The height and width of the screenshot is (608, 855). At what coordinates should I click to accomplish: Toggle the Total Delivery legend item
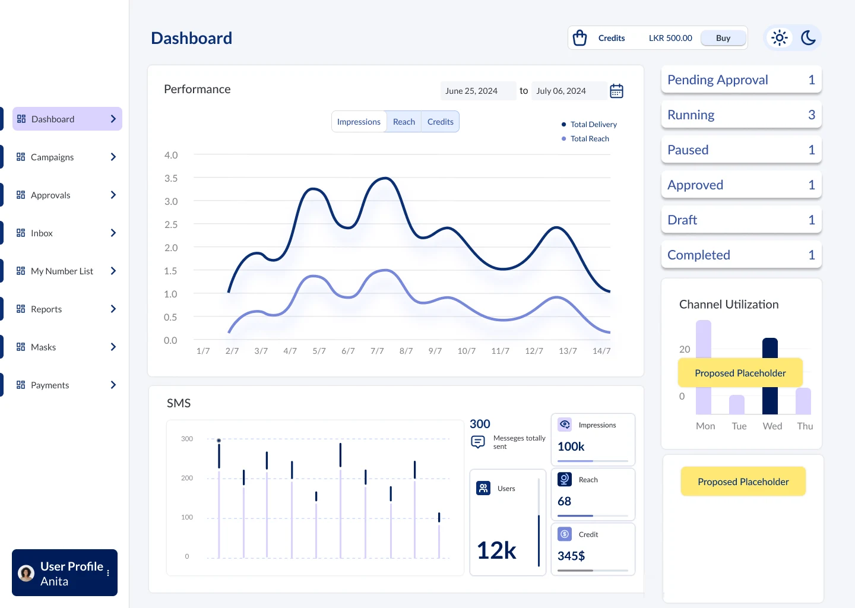click(x=589, y=124)
